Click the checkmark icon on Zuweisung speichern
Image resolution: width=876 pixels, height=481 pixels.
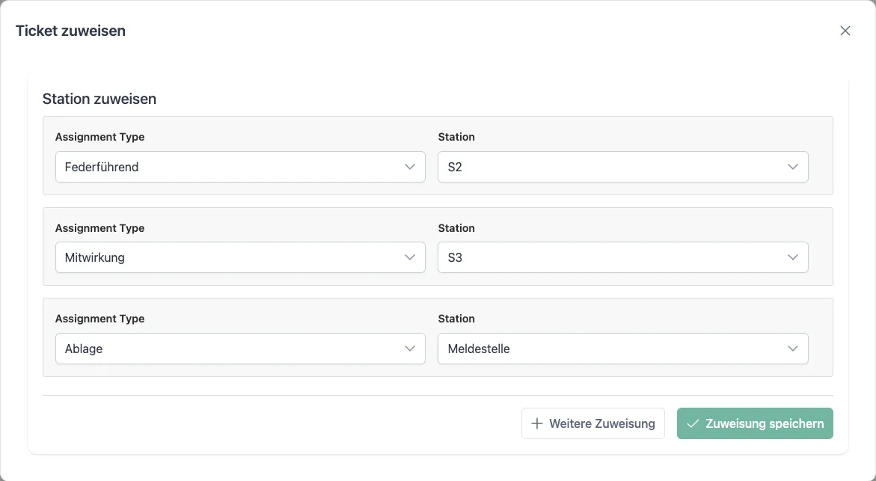click(x=693, y=423)
